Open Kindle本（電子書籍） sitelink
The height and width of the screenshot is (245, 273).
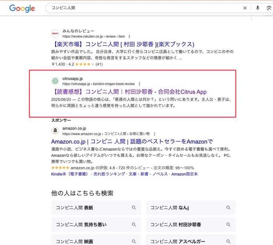[70, 174]
